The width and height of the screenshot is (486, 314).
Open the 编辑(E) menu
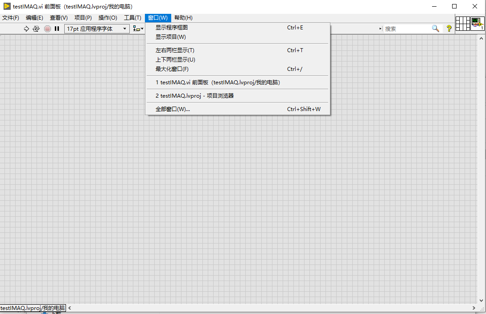point(34,18)
